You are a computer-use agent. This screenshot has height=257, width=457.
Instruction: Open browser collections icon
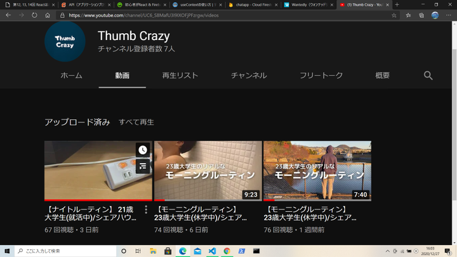tap(421, 15)
